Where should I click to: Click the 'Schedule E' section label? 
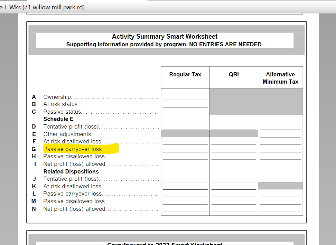(58, 119)
